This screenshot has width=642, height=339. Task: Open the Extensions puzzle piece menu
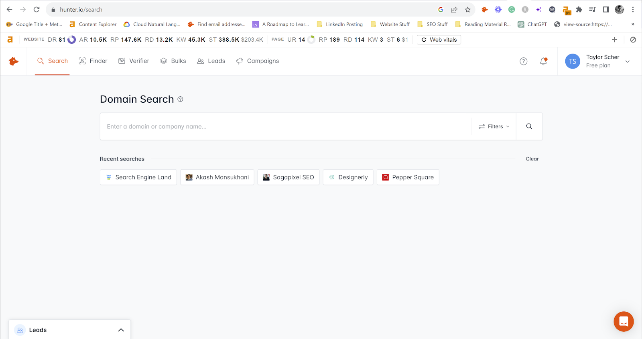point(579,10)
